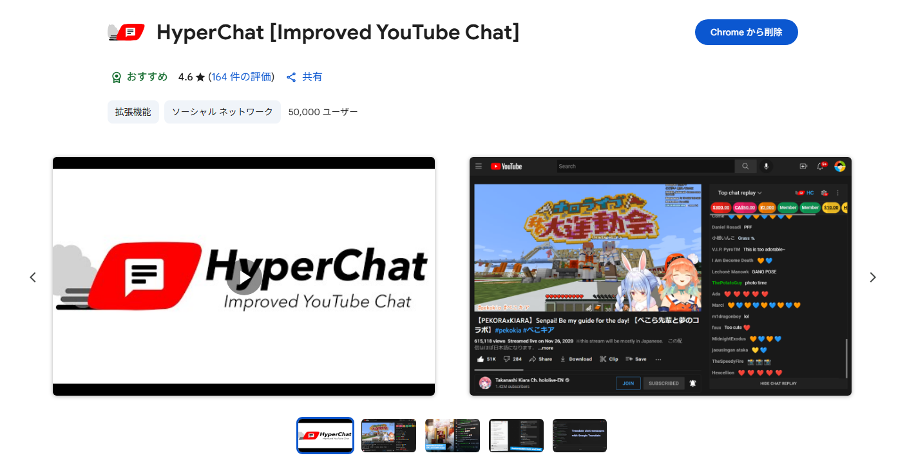Click Chrome から削除 button
Image resolution: width=907 pixels, height=469 pixels.
coord(746,32)
